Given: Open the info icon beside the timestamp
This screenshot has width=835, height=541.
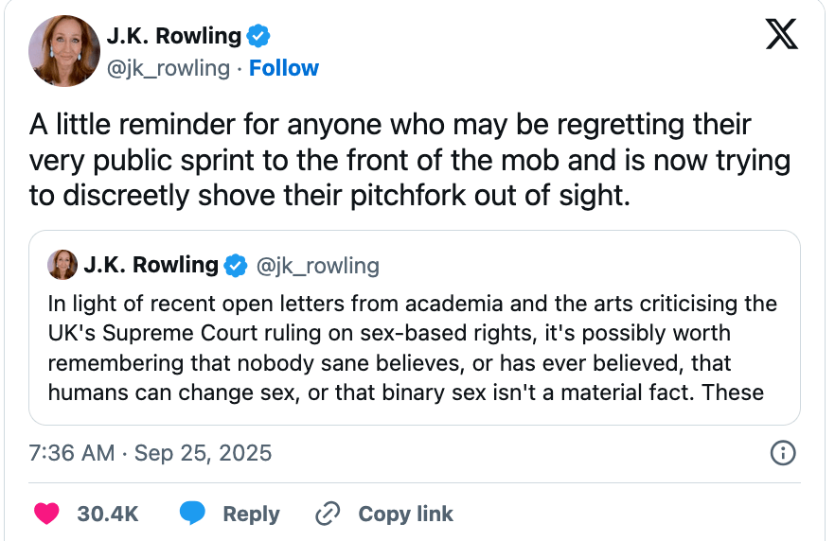Looking at the screenshot, I should click(783, 453).
